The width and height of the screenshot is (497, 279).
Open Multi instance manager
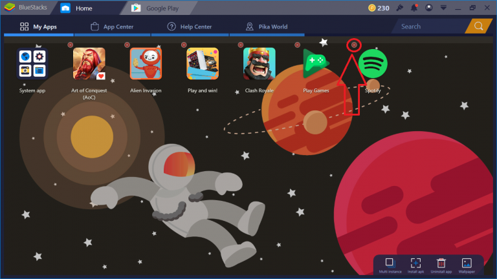tap(390, 265)
